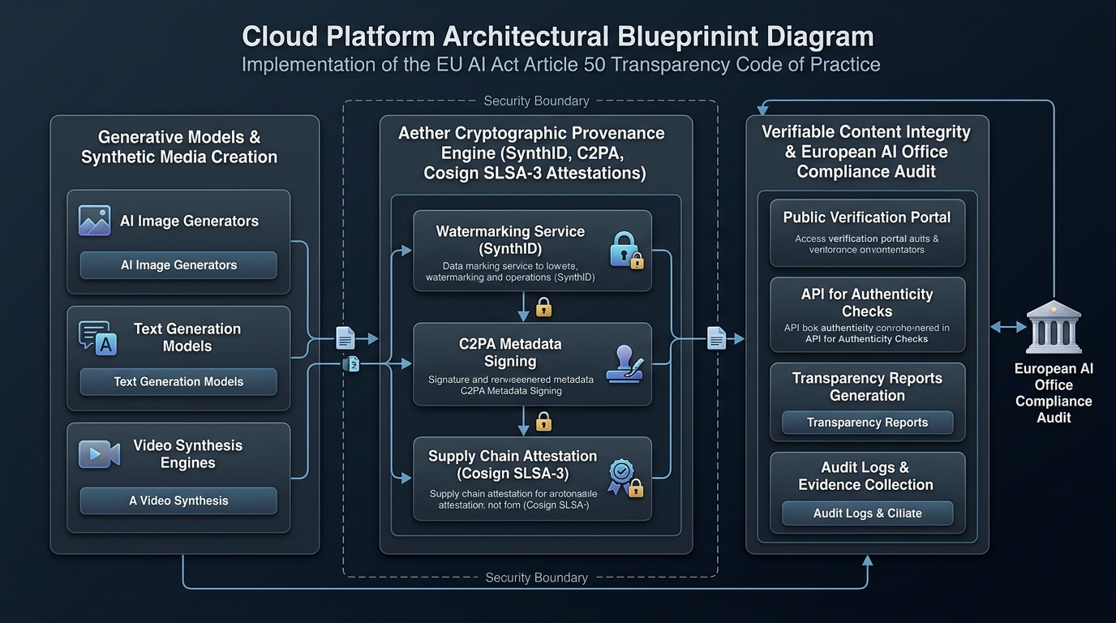Viewport: 1116px width, 623px height.
Task: Click the Text Generation chat bubble icon
Action: [x=97, y=337]
